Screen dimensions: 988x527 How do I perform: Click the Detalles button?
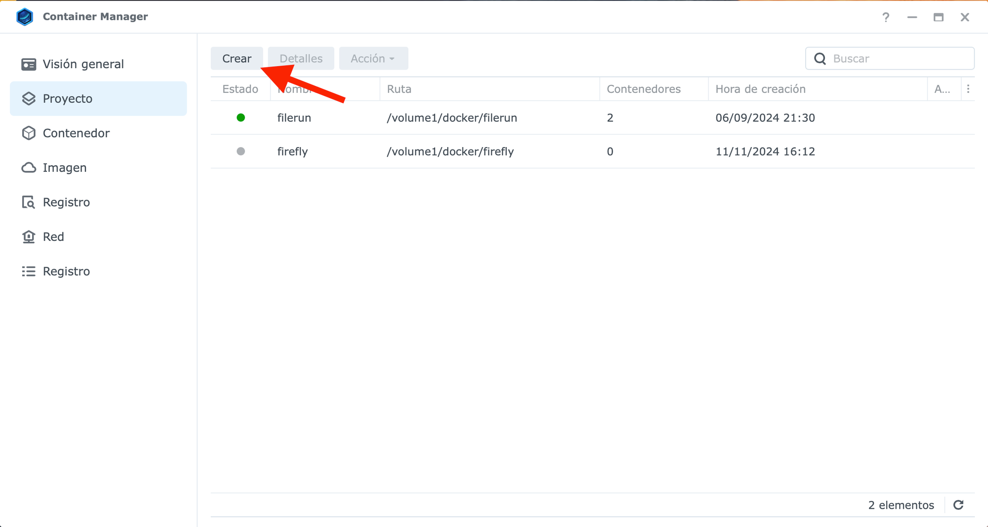pos(301,58)
